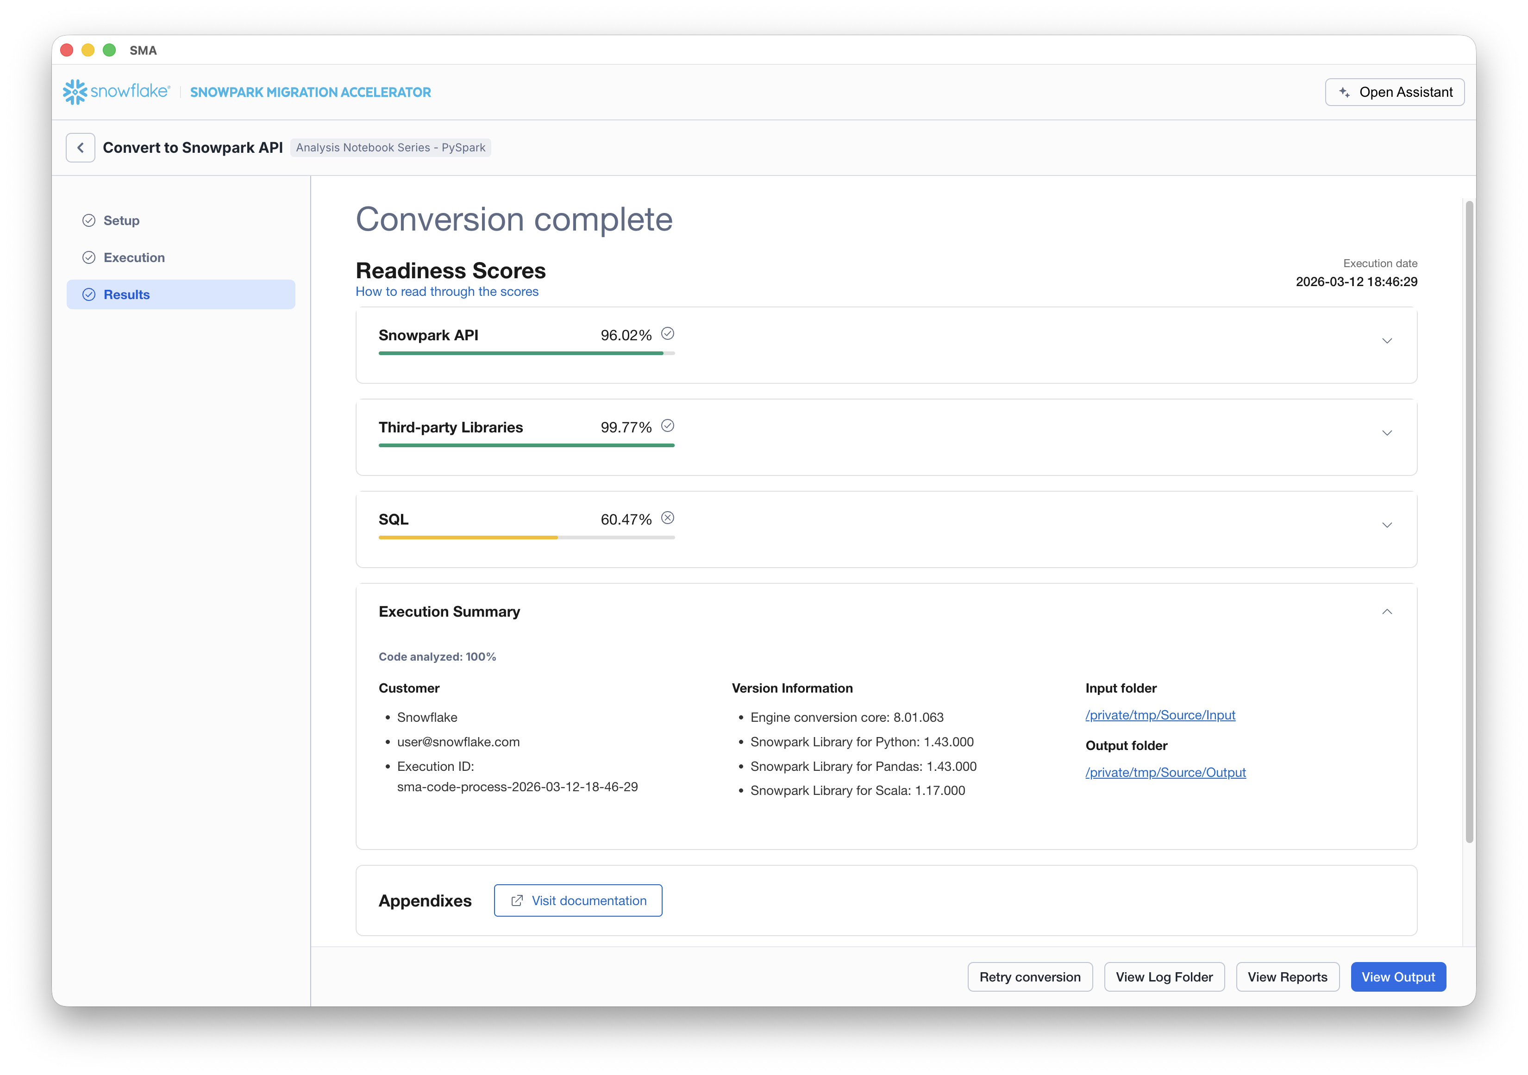Click the sparkle icon on the Open Assistant button
Viewport: 1528px width, 1075px height.
(1345, 92)
